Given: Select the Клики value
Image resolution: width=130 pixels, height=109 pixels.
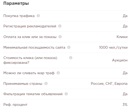Looking at the screenshot, I should (x=122, y=37).
